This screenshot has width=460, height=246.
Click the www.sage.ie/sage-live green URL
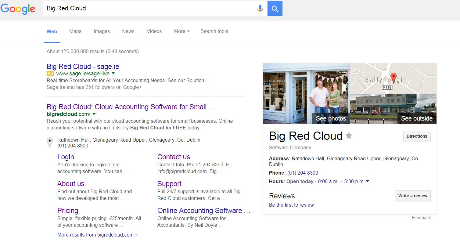83,74
